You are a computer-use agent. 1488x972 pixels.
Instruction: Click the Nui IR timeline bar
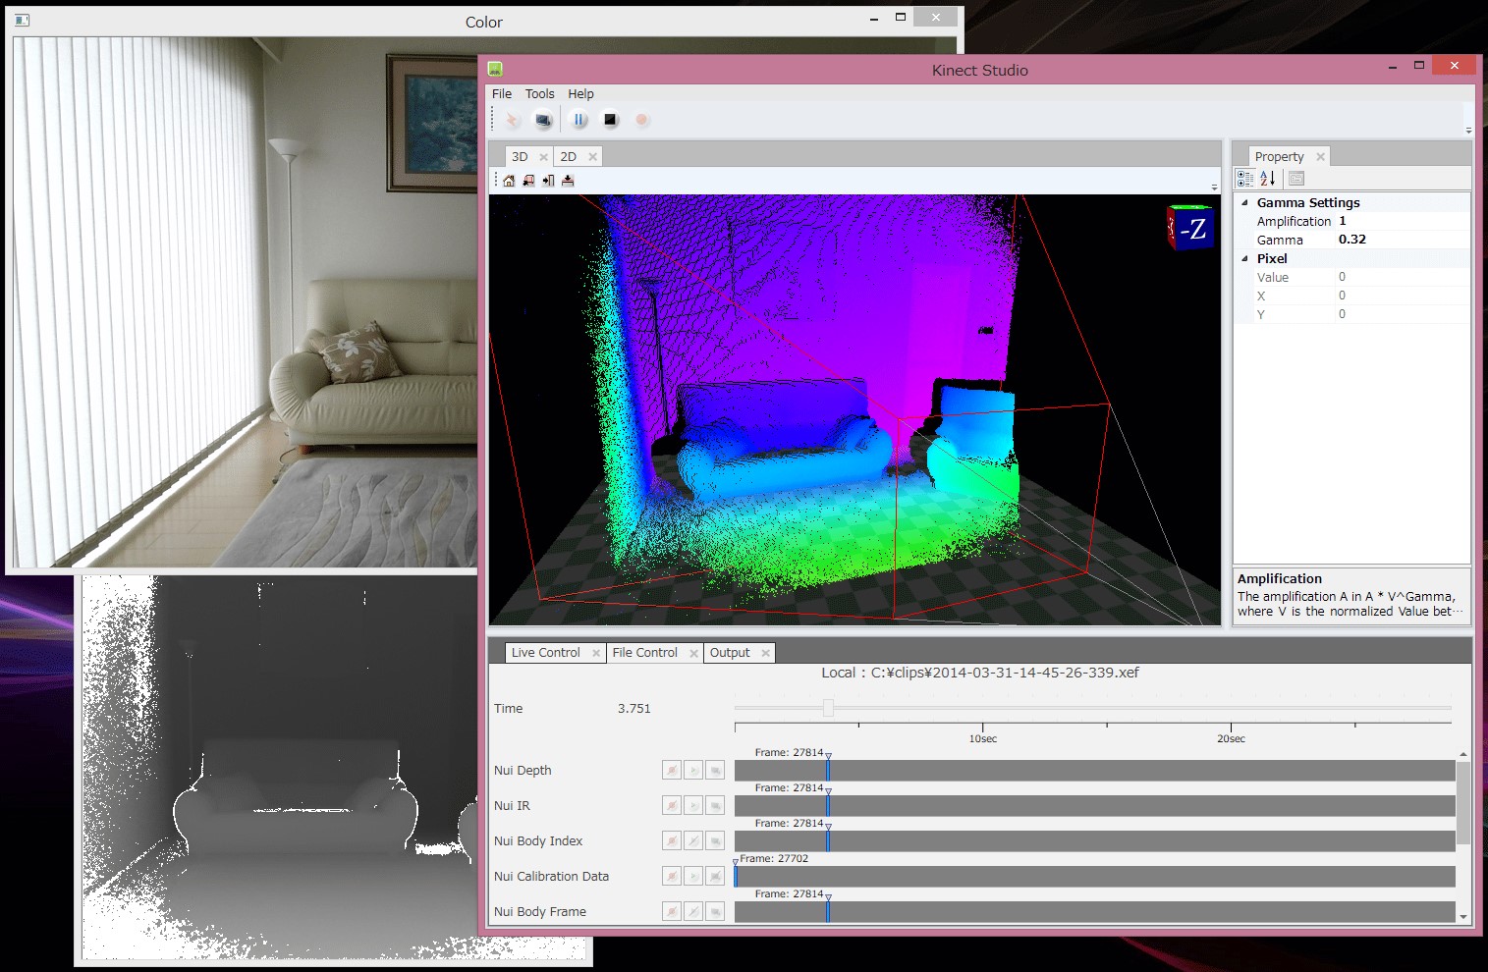pyautogui.click(x=1094, y=806)
